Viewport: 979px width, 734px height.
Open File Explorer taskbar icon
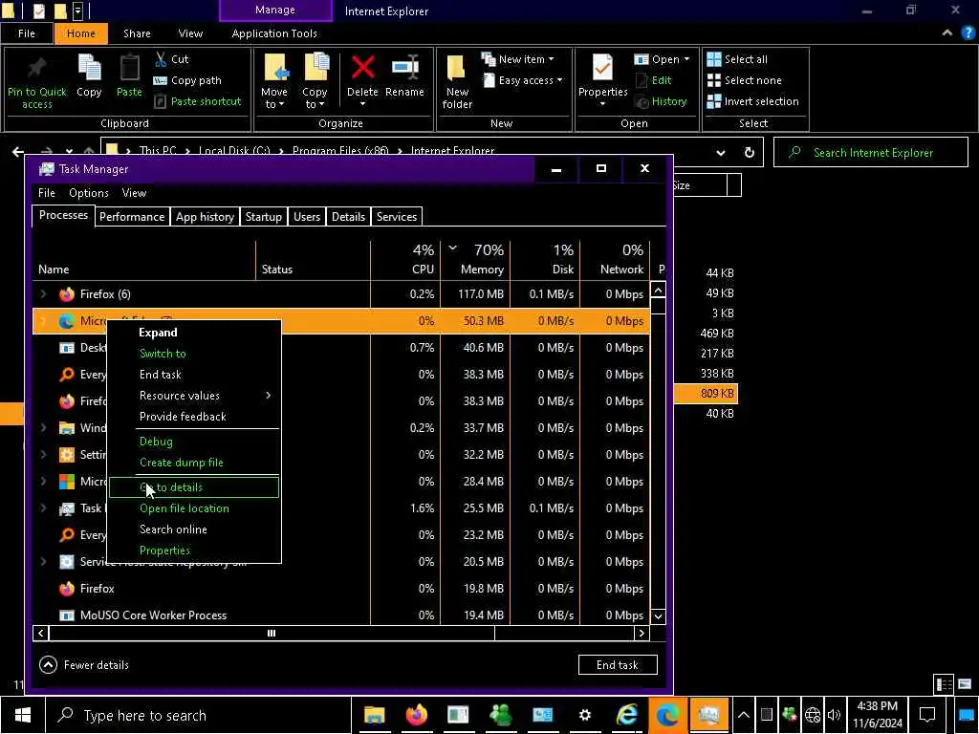click(374, 715)
